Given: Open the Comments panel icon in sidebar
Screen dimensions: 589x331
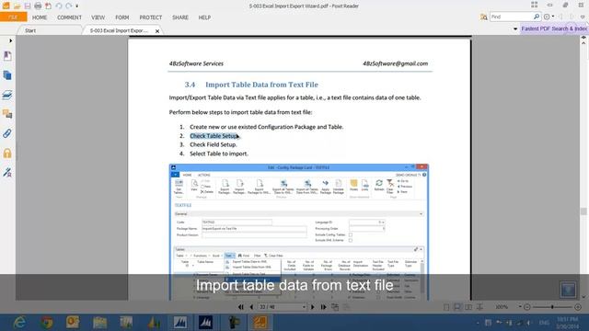Looking at the screenshot, I should point(7,114).
